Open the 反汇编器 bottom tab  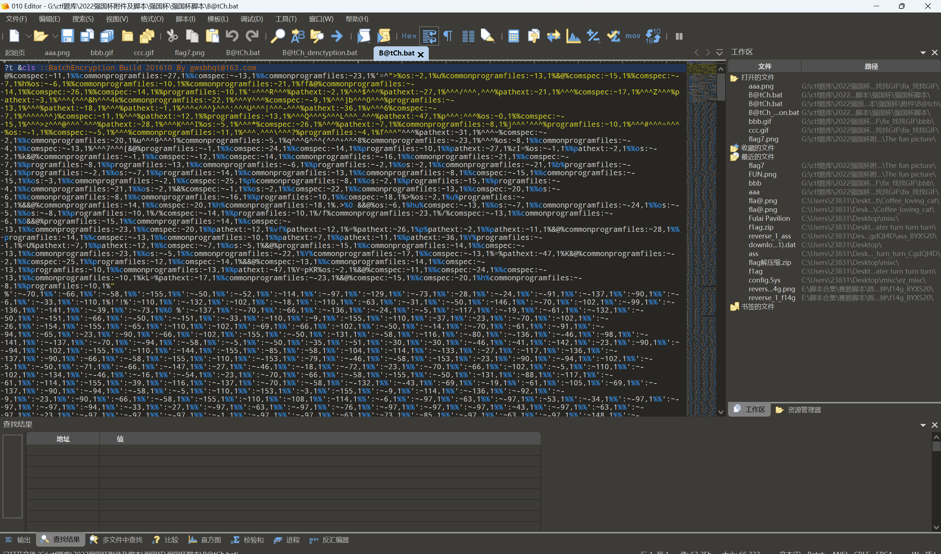(329, 540)
